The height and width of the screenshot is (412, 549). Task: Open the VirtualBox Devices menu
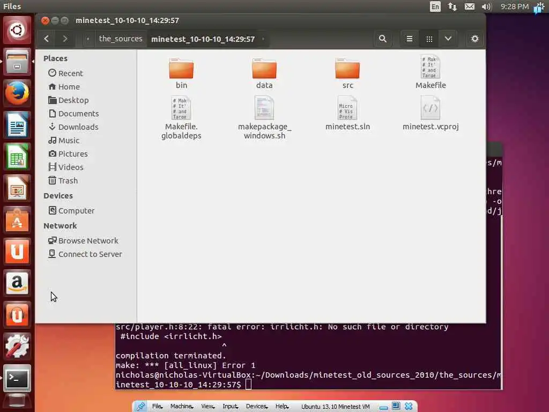pyautogui.click(x=257, y=407)
